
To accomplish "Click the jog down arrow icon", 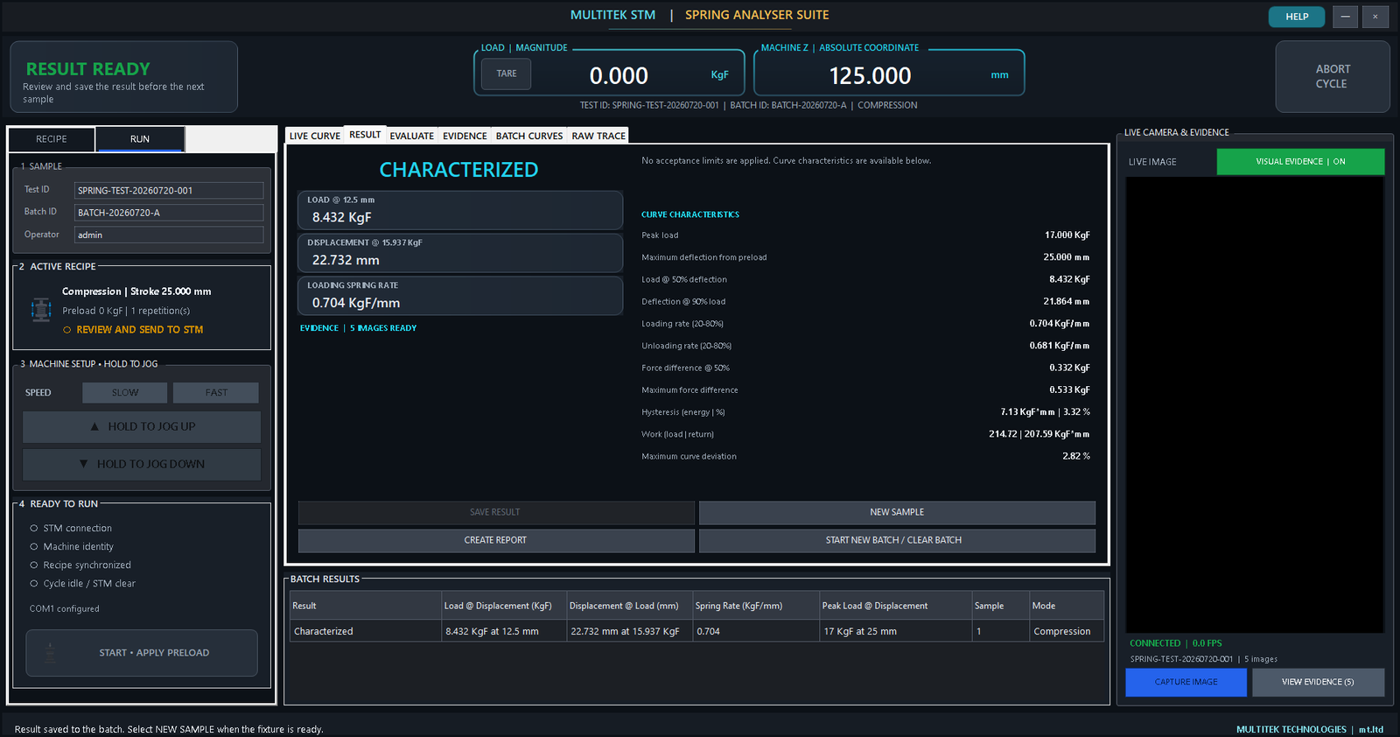I will [x=83, y=464].
